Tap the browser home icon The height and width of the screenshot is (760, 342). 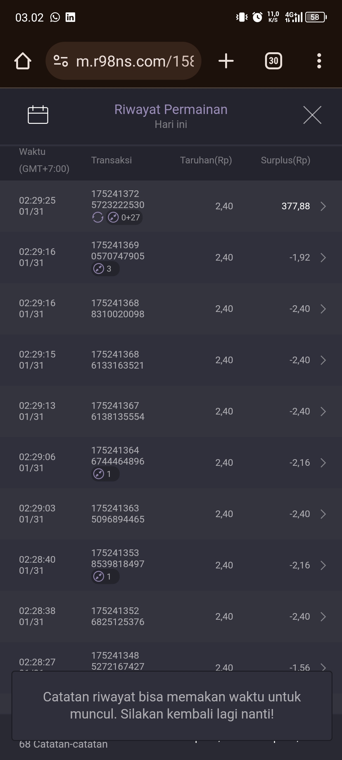point(23,61)
